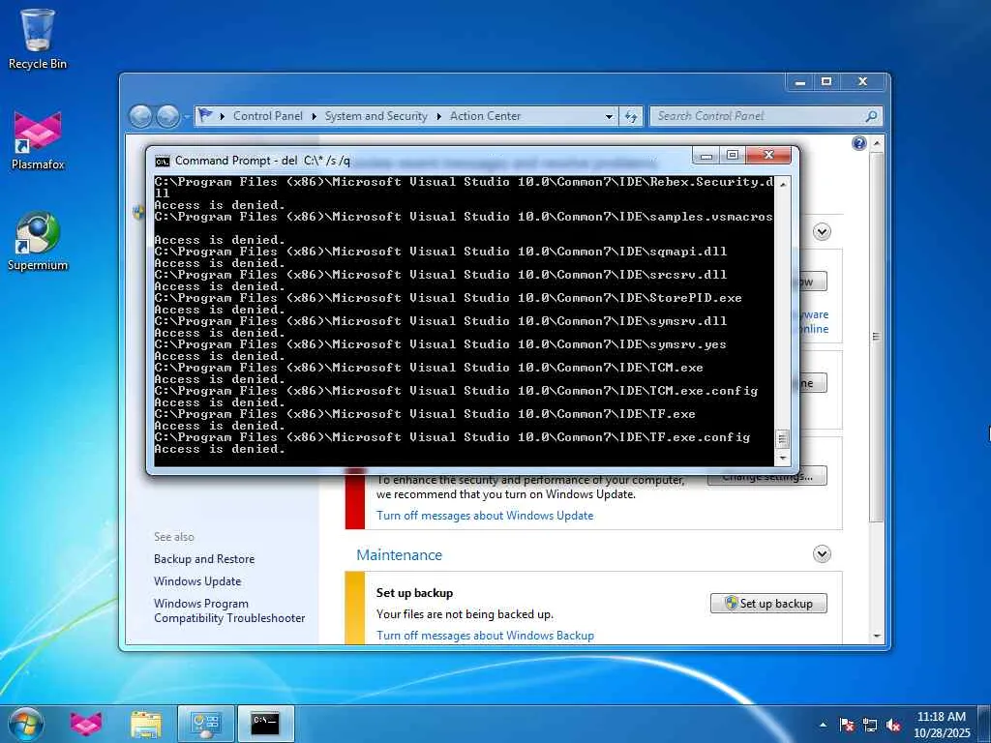Click the srcsrv.dll path line
This screenshot has height=743, width=991.
[440, 275]
